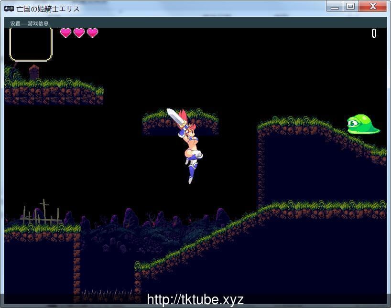Open the 游戏信息 menu
Viewport: 391px width, 308px height.
click(38, 23)
